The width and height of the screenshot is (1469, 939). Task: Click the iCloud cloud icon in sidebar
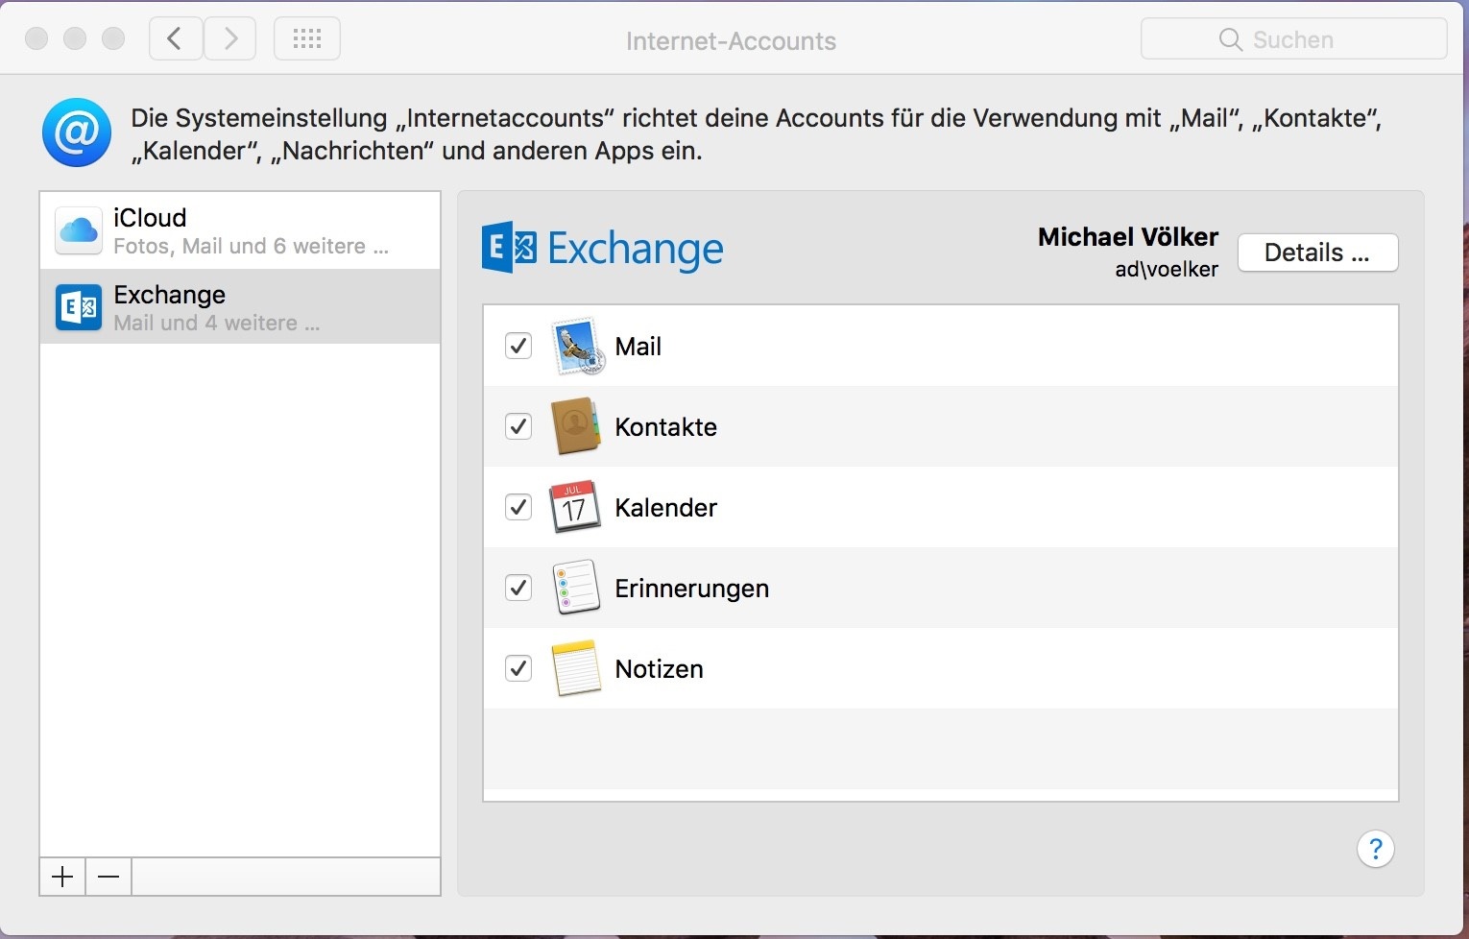[79, 230]
